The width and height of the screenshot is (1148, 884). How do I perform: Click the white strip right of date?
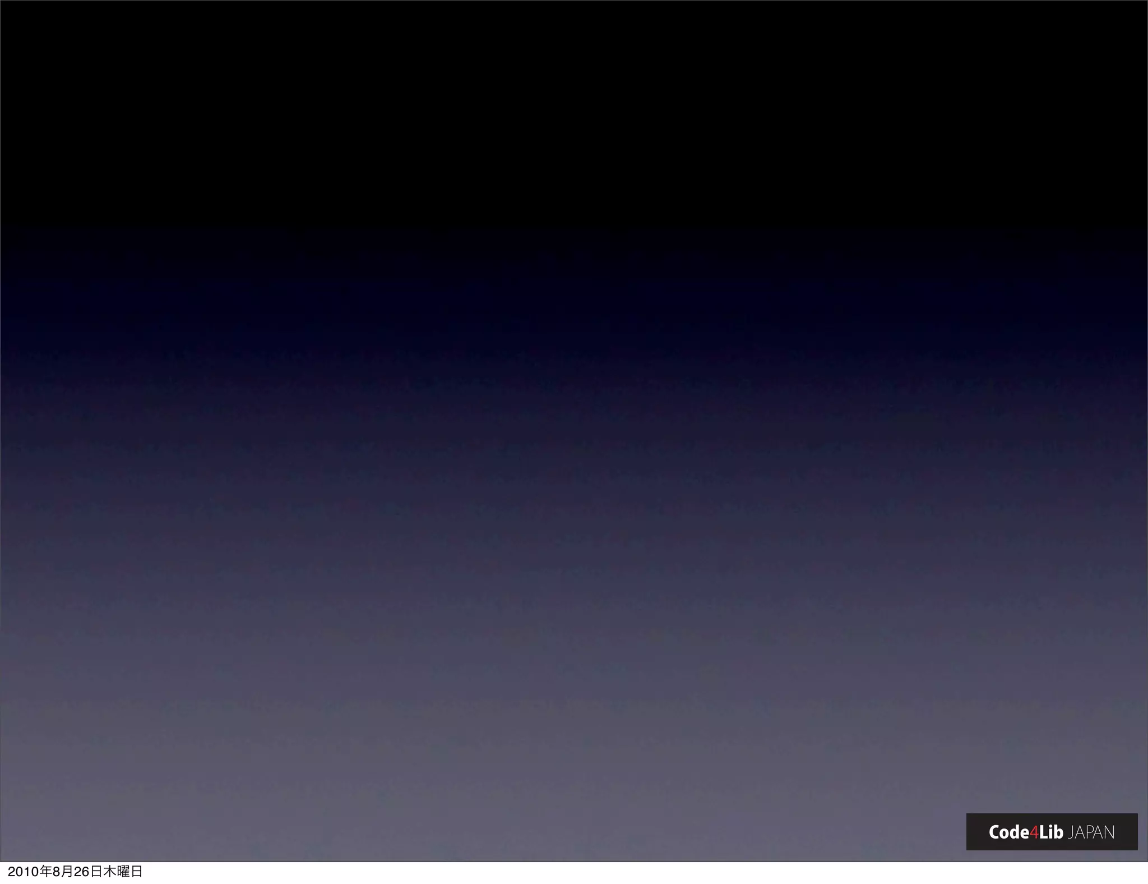point(617,873)
